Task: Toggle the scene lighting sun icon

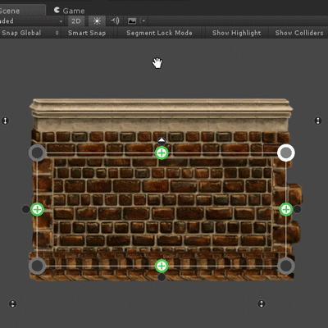Action: point(97,21)
